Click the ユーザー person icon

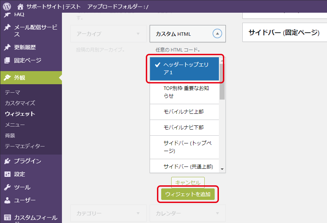7,200
